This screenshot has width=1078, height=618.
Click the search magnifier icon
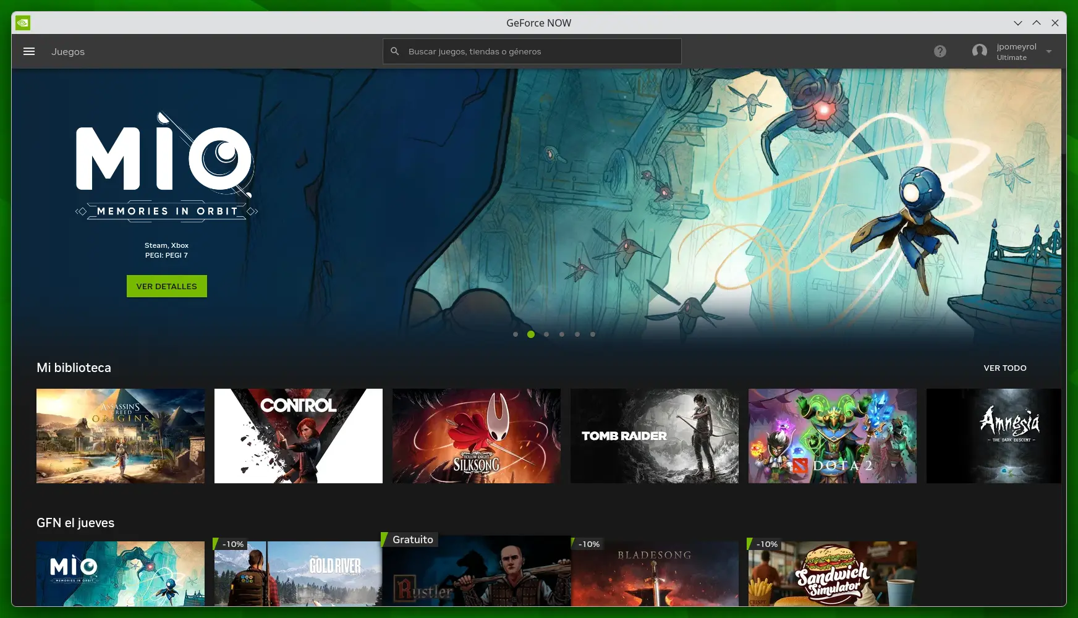pos(395,51)
